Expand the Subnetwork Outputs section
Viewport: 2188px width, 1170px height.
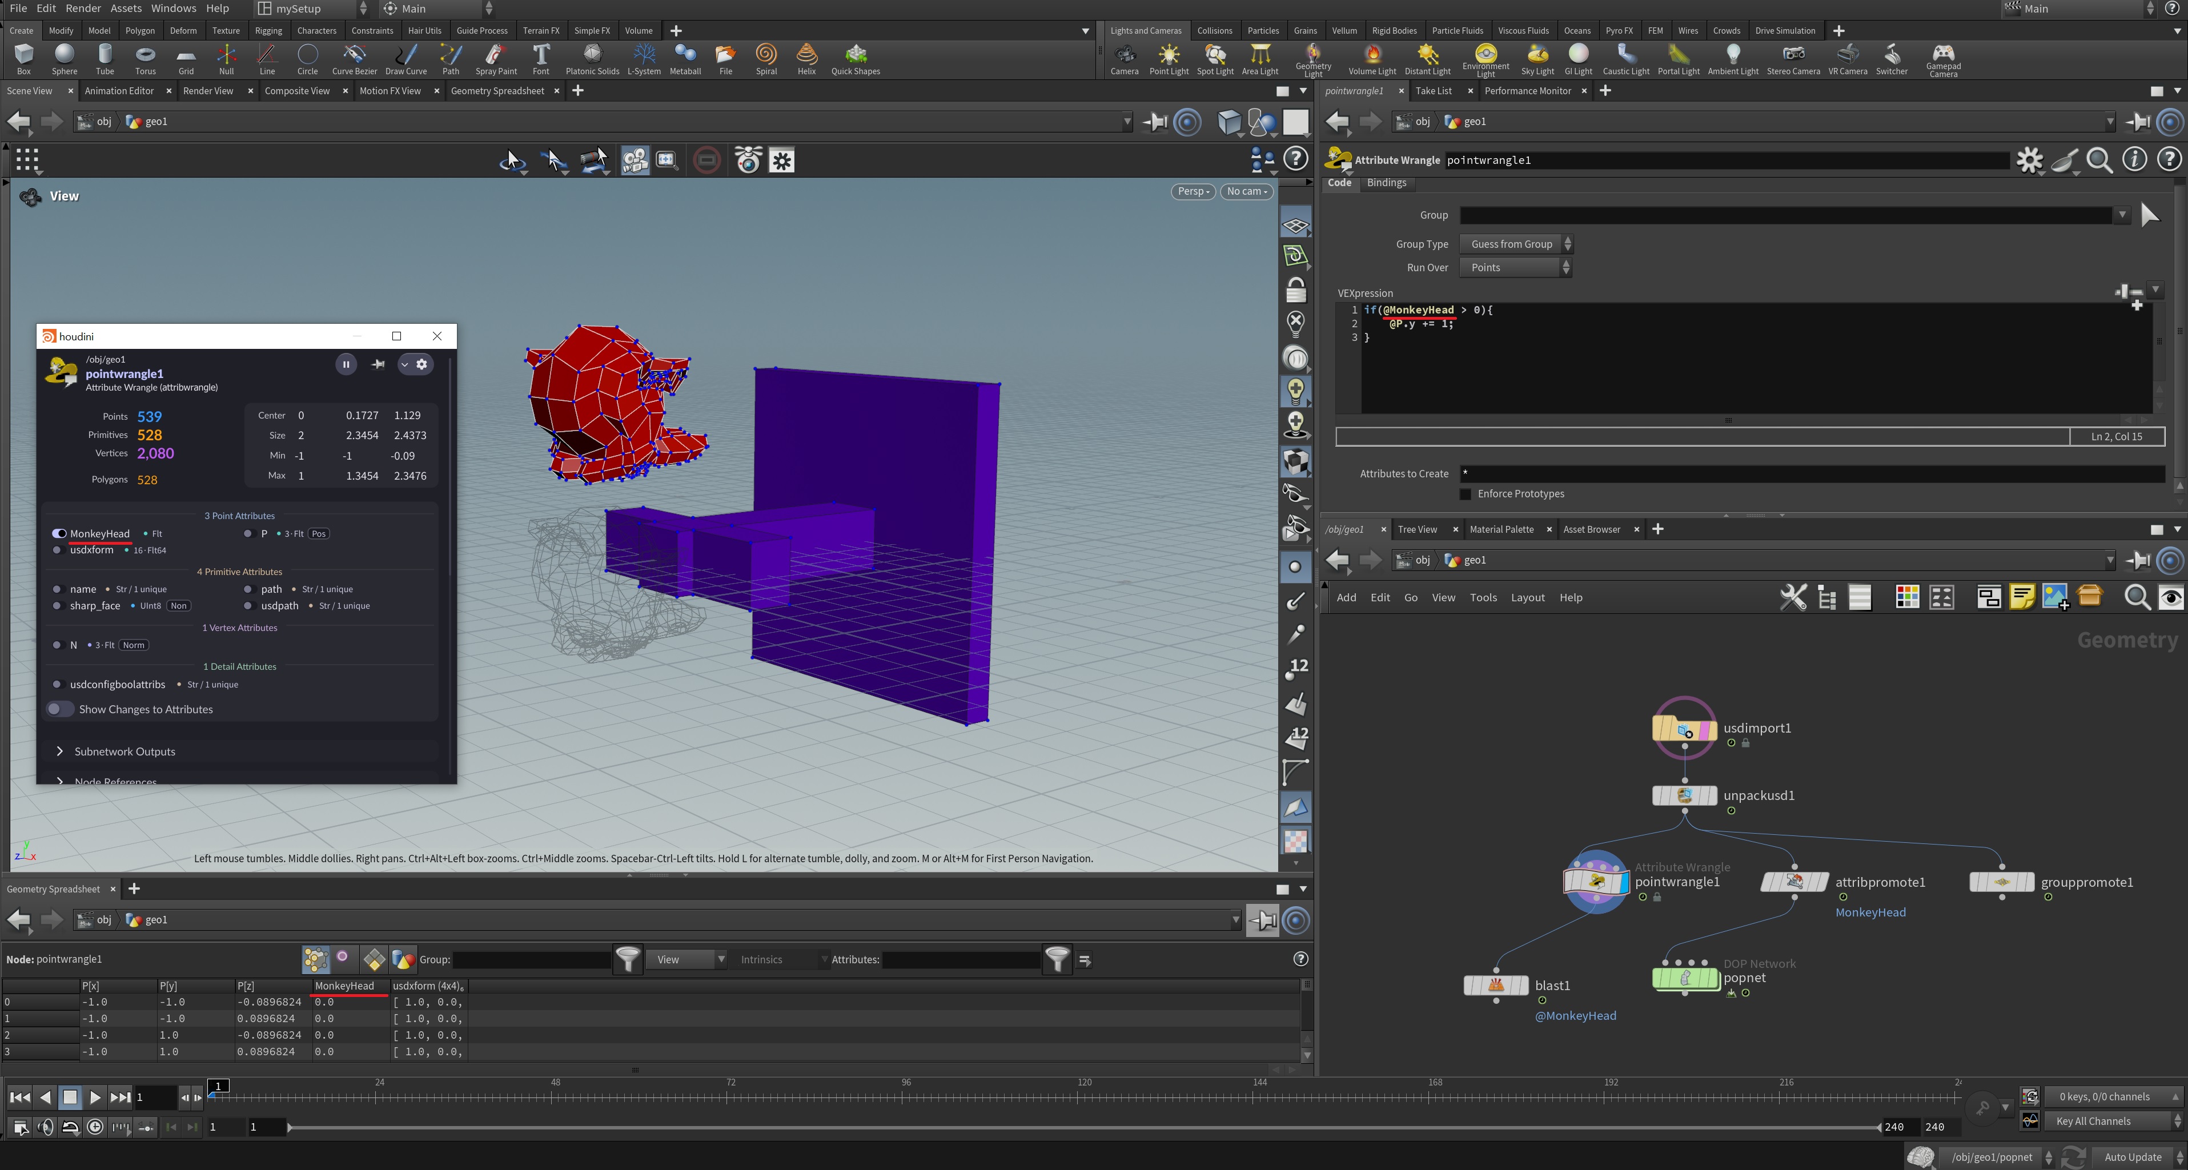[x=59, y=751]
